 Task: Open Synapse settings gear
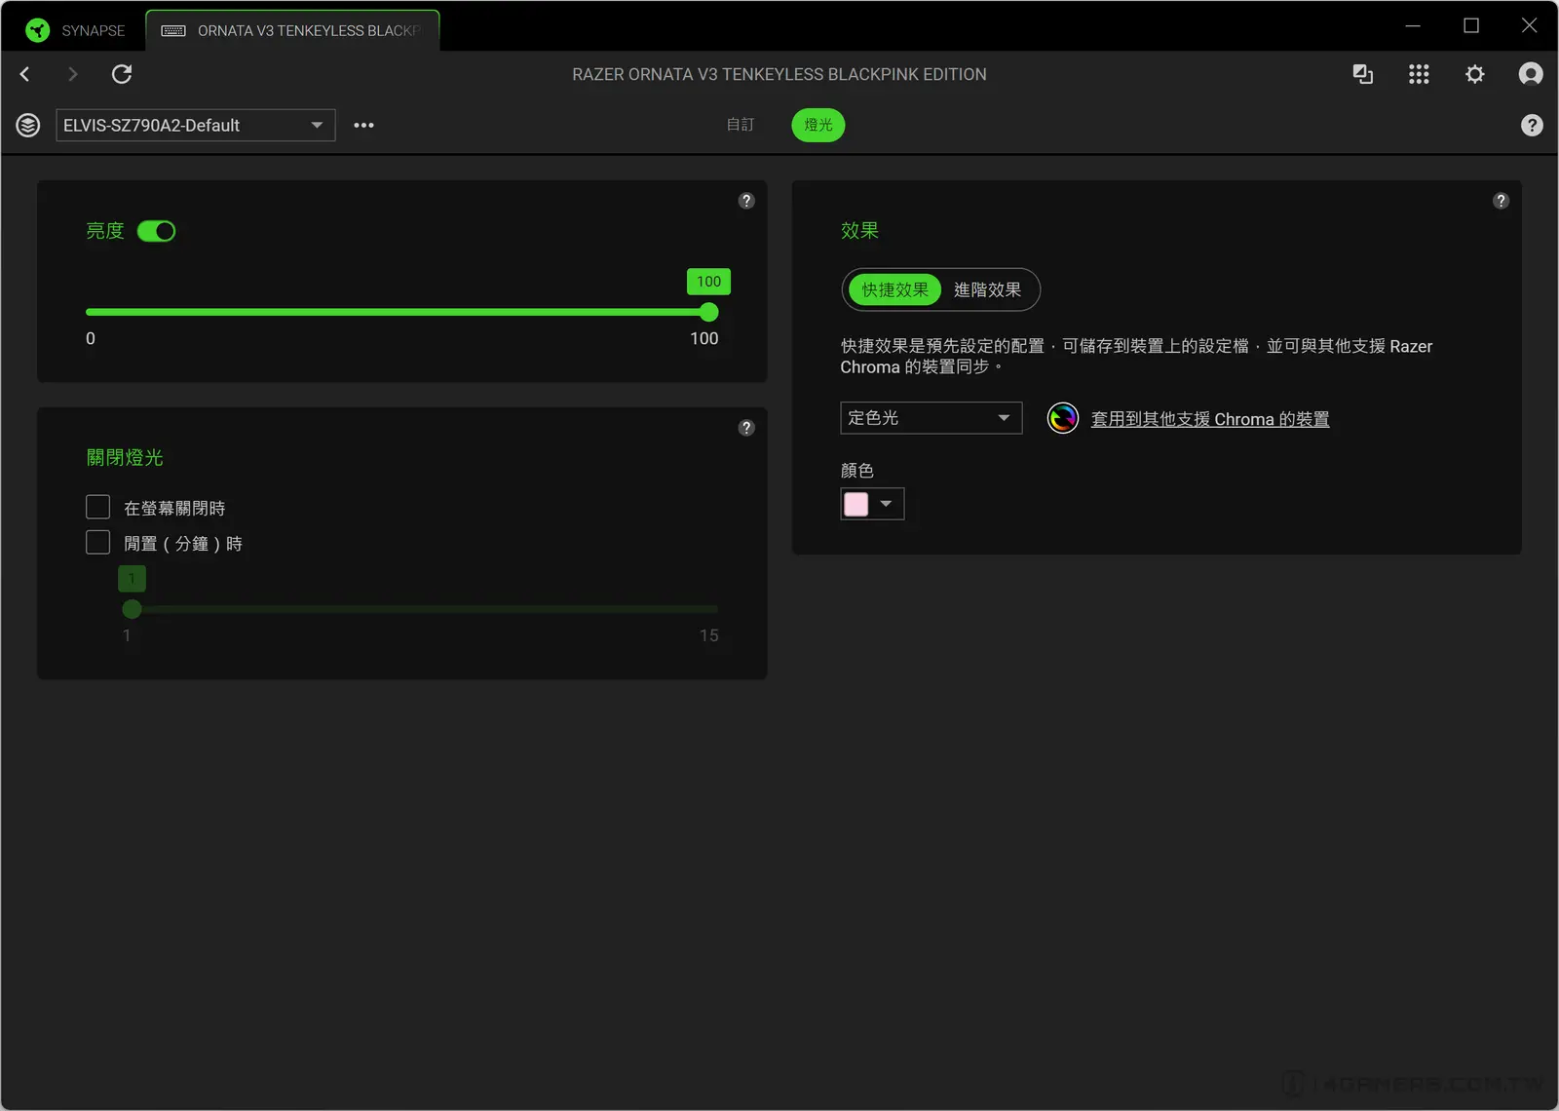coord(1475,74)
